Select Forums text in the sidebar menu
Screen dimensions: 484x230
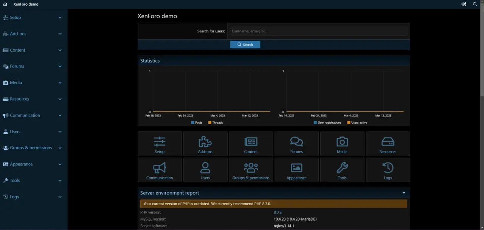pyautogui.click(x=17, y=66)
